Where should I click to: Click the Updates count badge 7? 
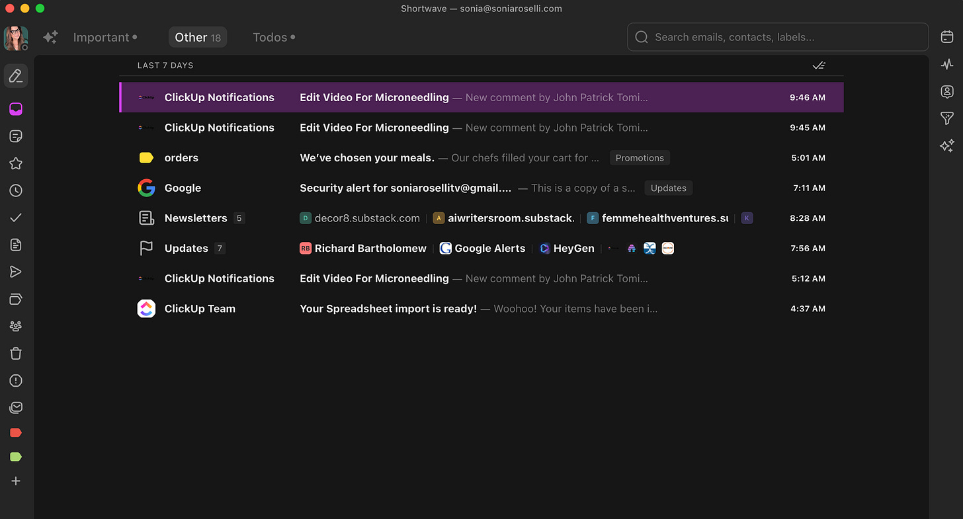coord(220,249)
